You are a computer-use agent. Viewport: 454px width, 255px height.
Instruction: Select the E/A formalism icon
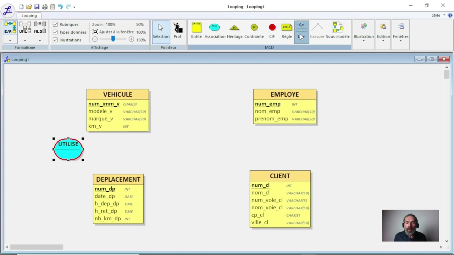(10, 28)
